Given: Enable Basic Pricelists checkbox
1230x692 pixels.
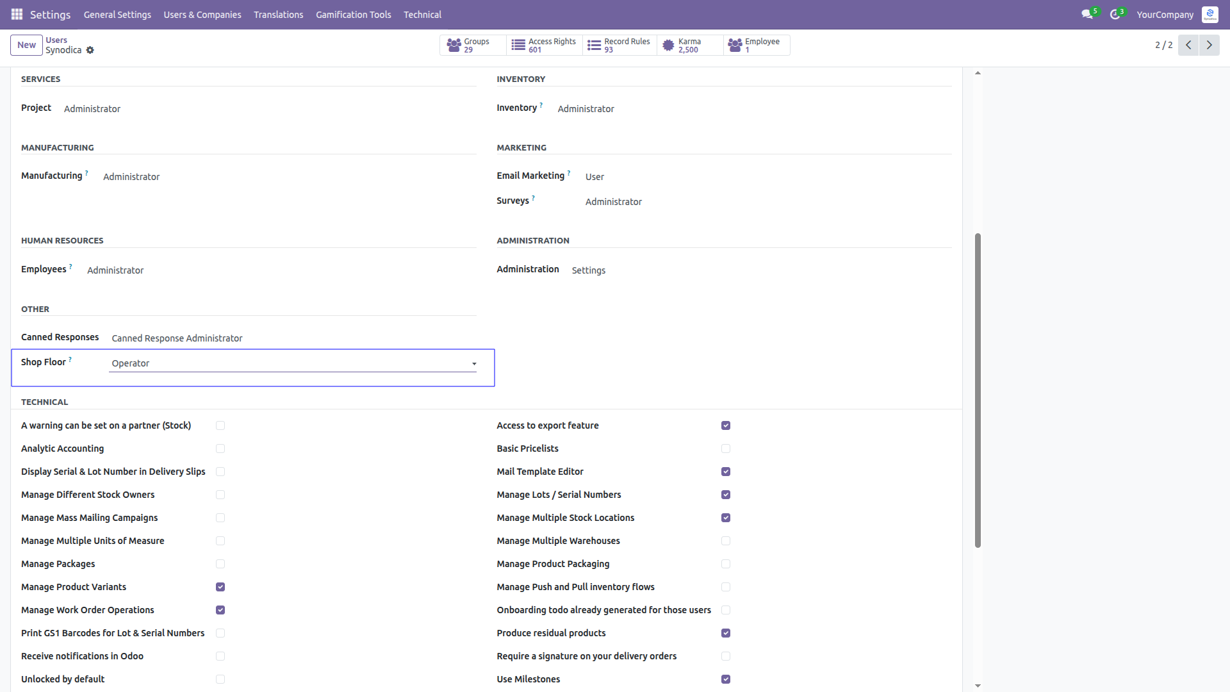Looking at the screenshot, I should coord(726,449).
